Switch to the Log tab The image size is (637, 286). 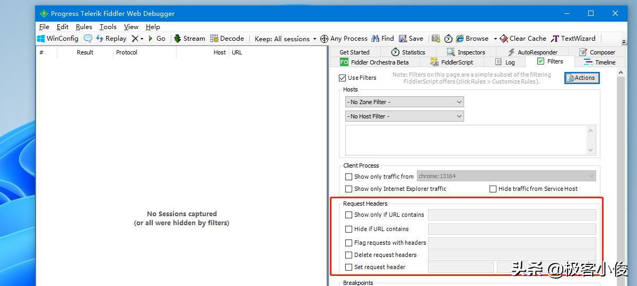504,62
